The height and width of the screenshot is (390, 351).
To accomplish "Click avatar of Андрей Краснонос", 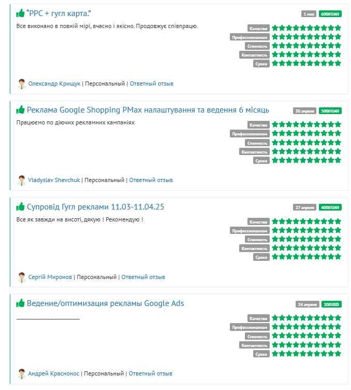I will (22, 373).
